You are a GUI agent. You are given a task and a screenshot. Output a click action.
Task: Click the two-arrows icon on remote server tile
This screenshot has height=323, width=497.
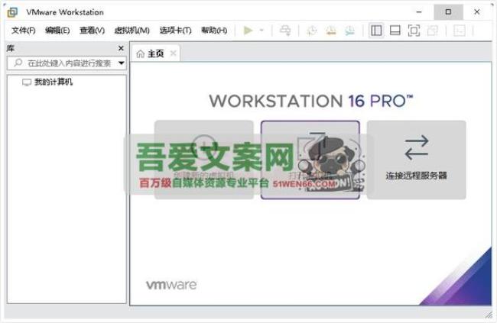[417, 147]
